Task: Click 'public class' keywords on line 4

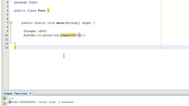Action: (25, 11)
